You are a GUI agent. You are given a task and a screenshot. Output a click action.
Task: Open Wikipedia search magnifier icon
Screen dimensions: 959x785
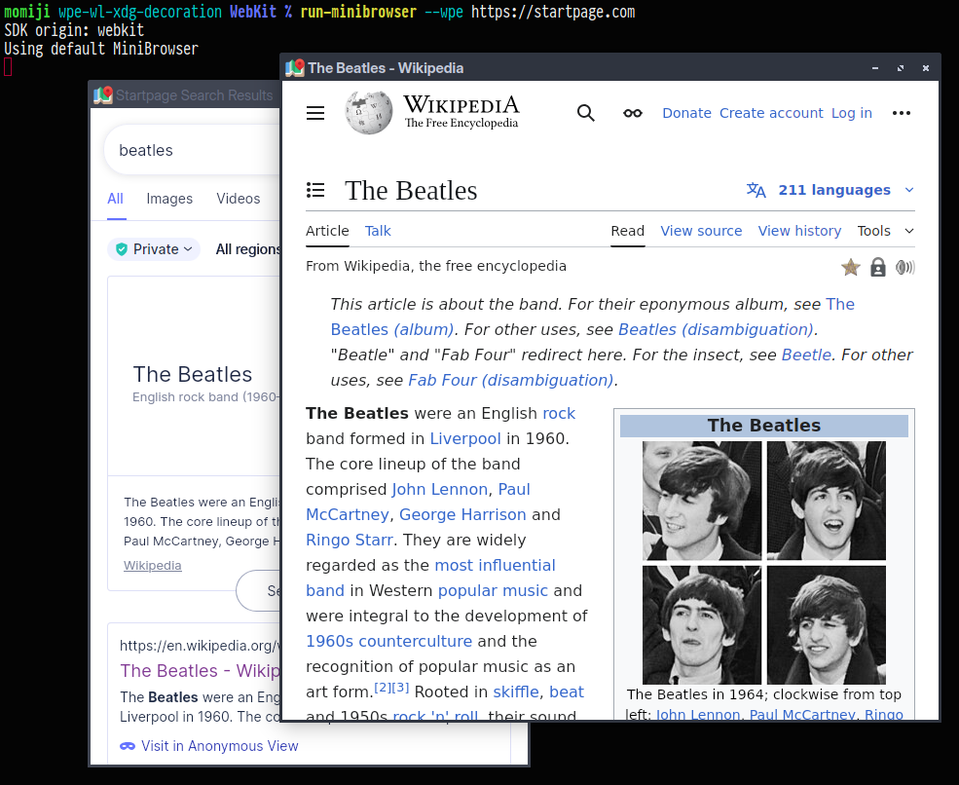(x=585, y=113)
